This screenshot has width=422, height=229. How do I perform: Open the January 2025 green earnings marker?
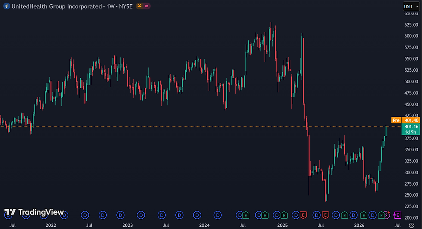click(x=284, y=215)
